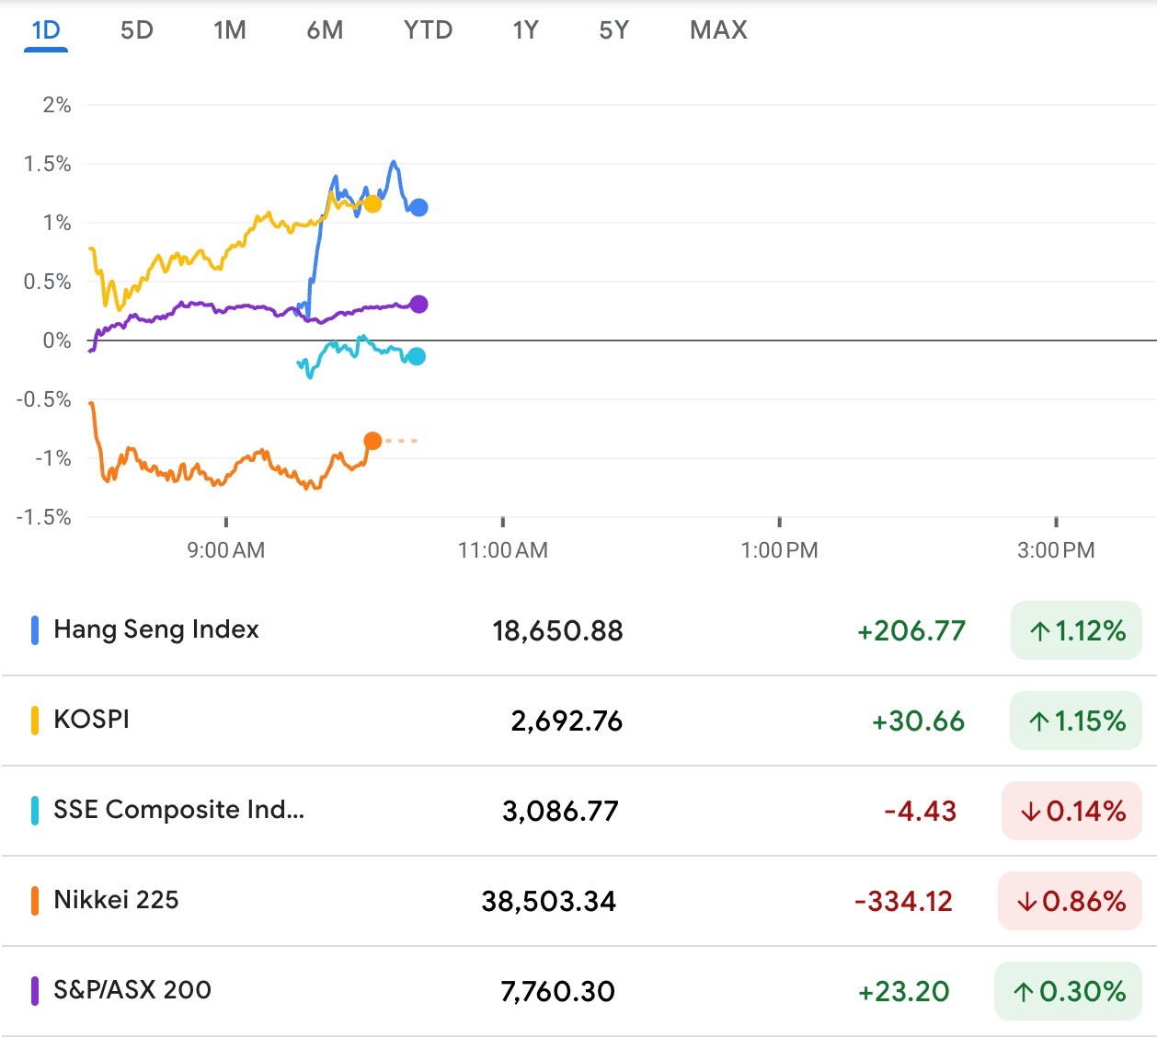Click the SSE Composite change -4.43

[x=920, y=812]
